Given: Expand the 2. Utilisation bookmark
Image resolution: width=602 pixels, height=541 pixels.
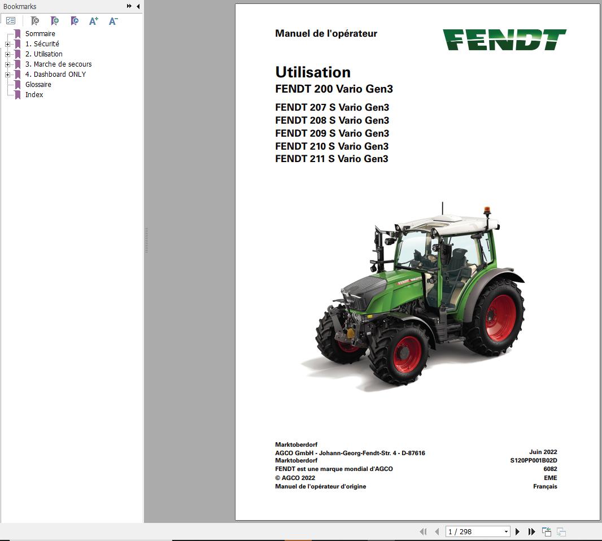Looking at the screenshot, I should (8, 54).
